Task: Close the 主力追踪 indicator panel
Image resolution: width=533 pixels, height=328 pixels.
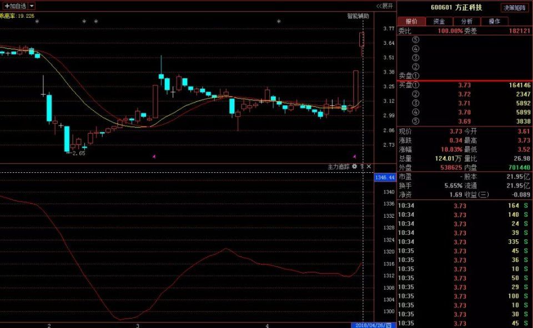Action: (369, 166)
